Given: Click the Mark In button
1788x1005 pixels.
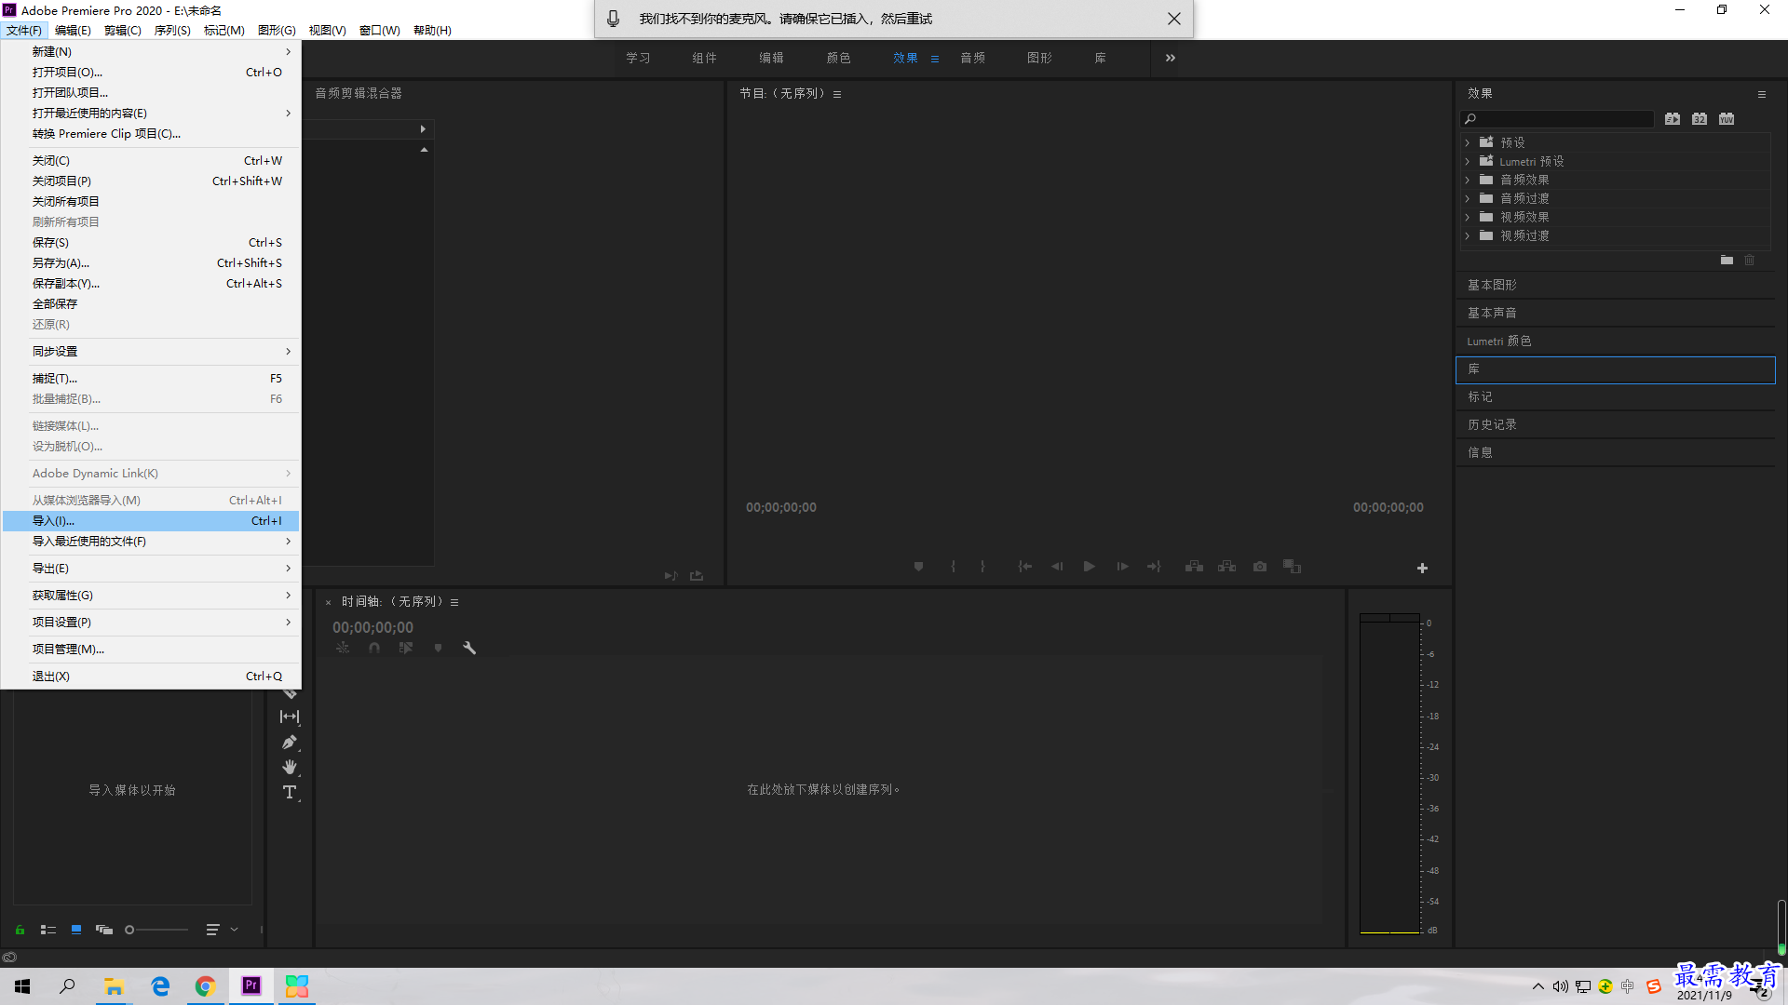Looking at the screenshot, I should pos(953,567).
